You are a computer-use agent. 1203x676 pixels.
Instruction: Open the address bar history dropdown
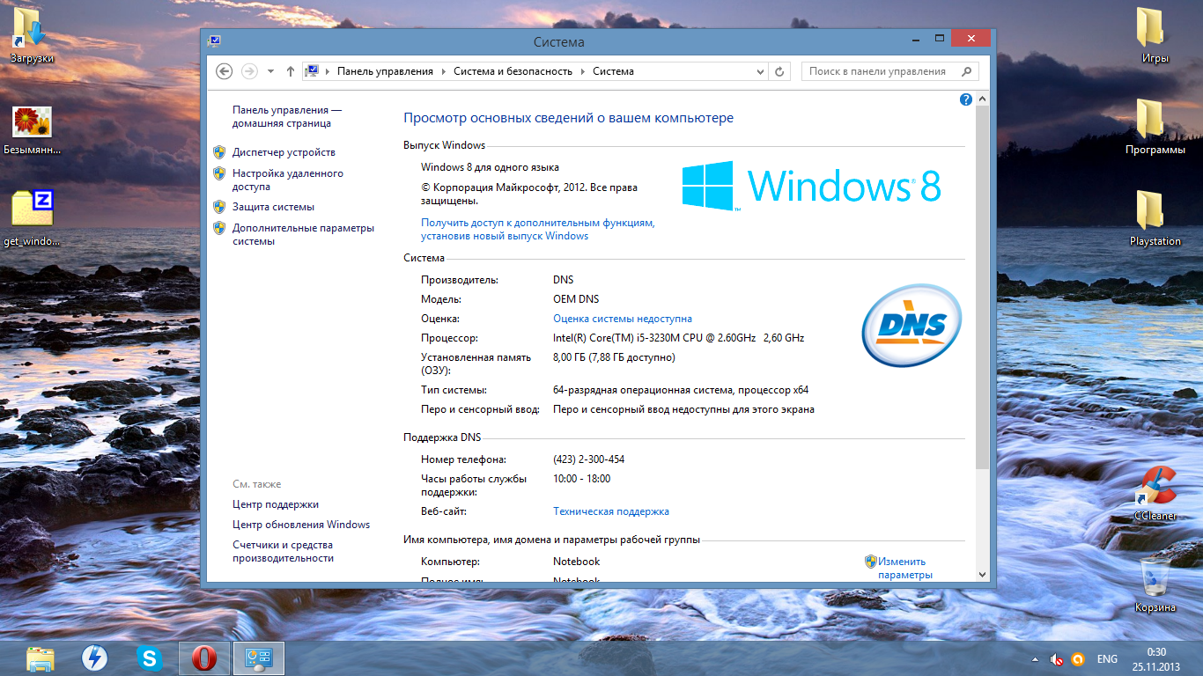(760, 71)
